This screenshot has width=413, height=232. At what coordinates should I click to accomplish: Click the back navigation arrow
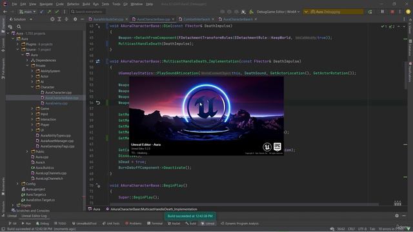click(5, 12)
